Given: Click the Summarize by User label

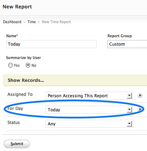Looking at the screenshot, I should [23, 58].
